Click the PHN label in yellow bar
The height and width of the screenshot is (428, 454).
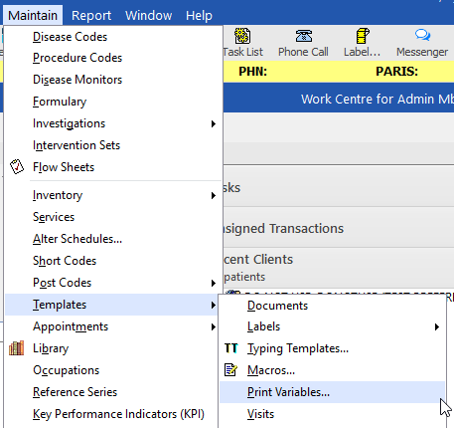point(253,72)
